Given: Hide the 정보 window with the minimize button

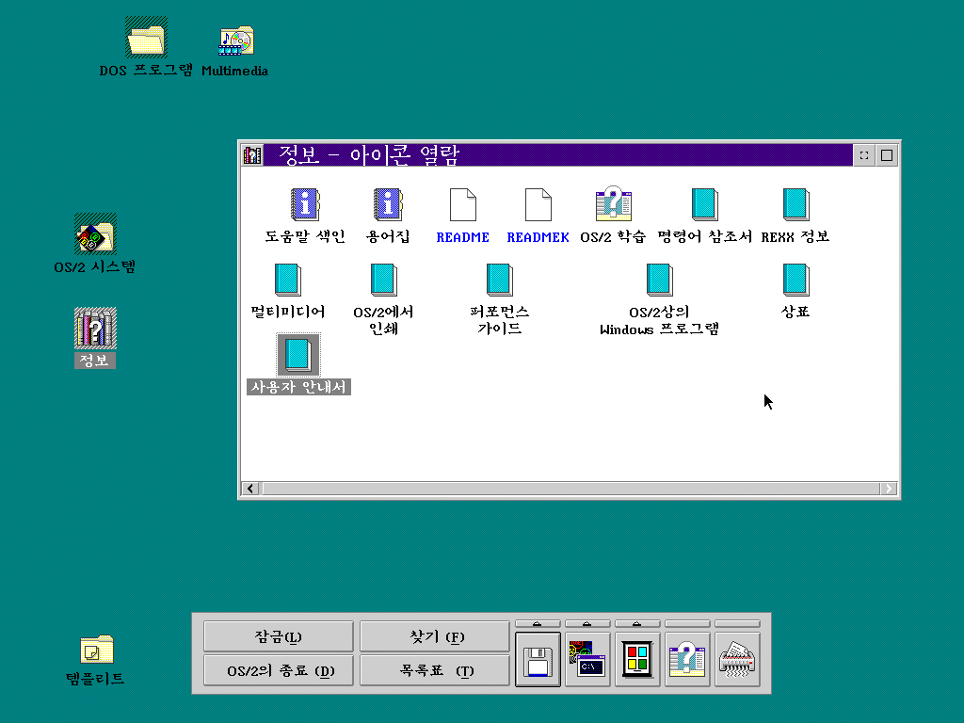Looking at the screenshot, I should (864, 155).
